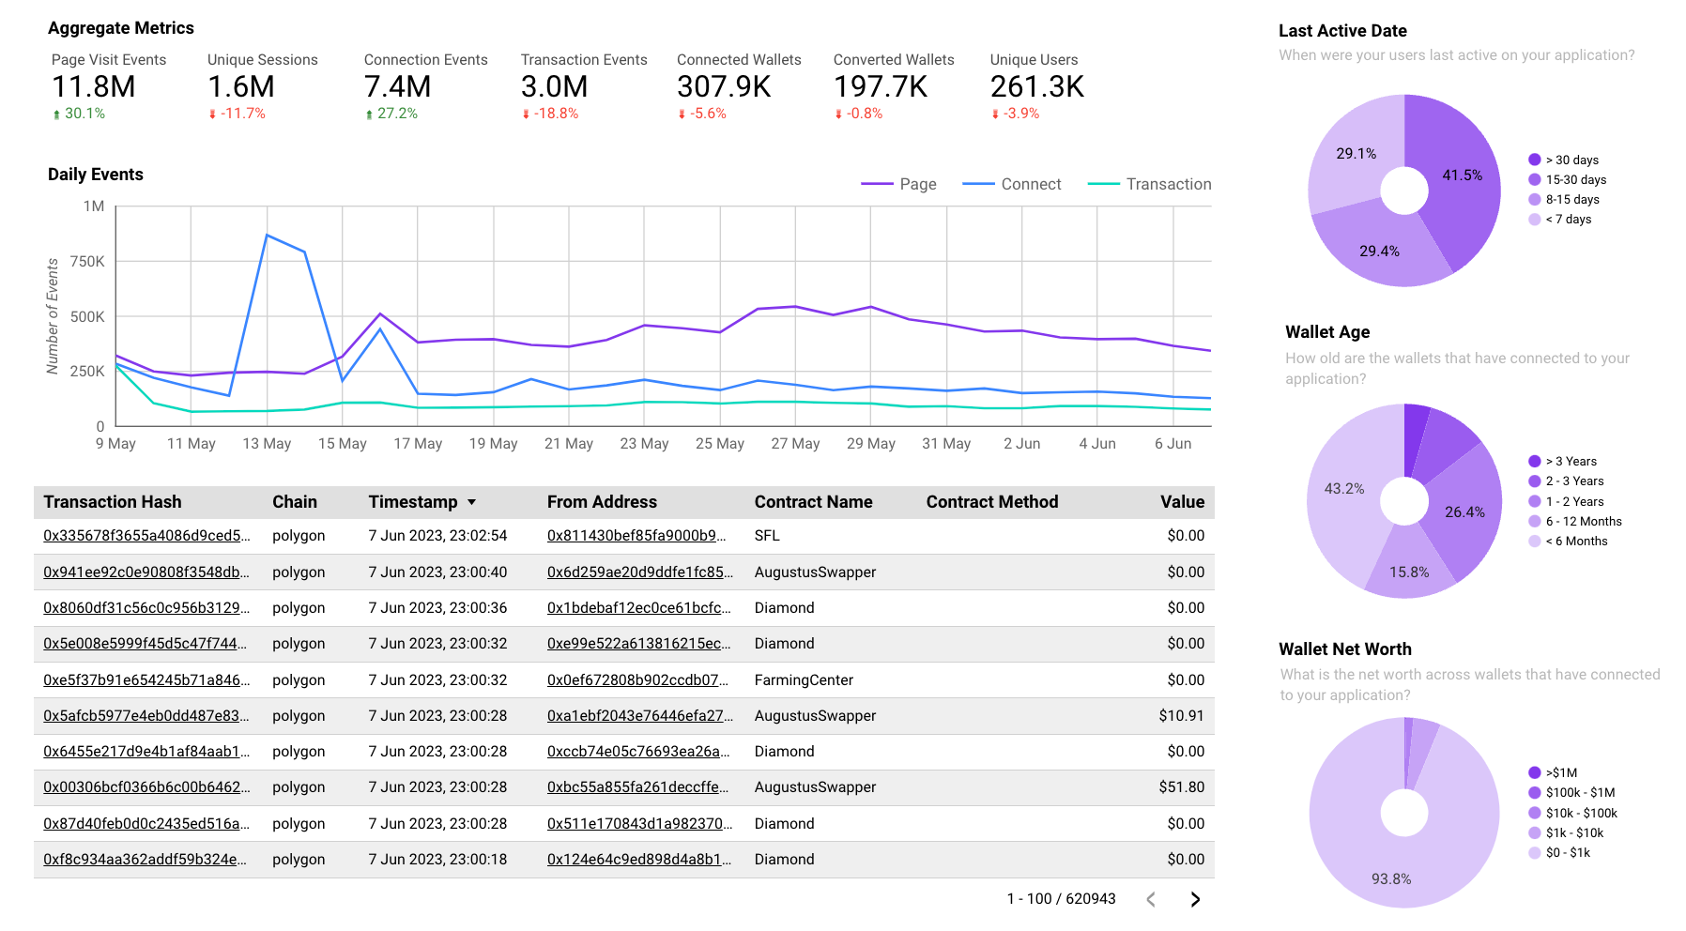
Task: Click the '$0 - $1k' legend dot in Wallet Net Worth
Action: (1534, 853)
